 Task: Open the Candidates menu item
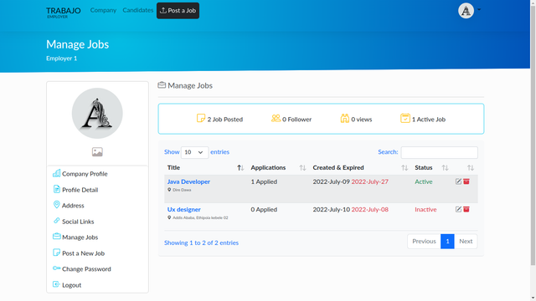pos(137,10)
